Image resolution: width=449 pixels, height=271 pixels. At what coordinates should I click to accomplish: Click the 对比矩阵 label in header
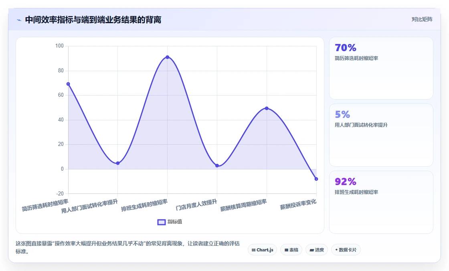pos(422,20)
